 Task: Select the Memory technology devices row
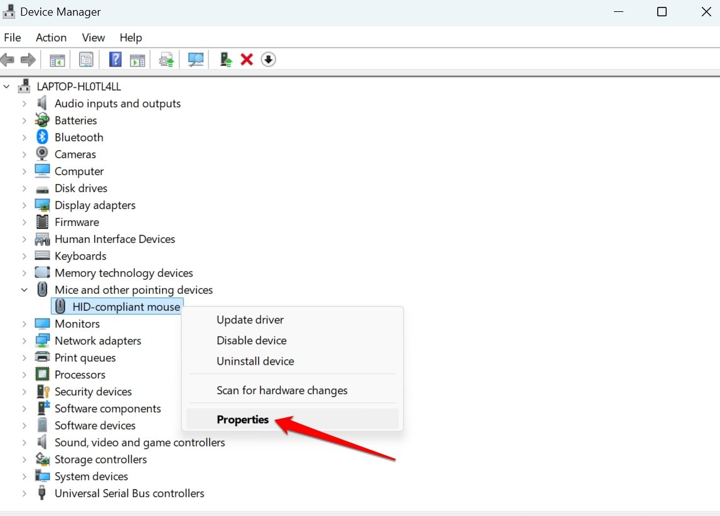click(x=124, y=273)
